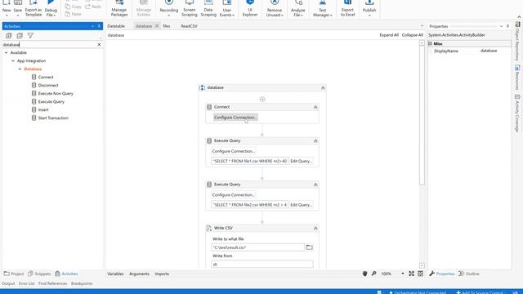Browse for Write CSV file
The image size is (523, 294).
(309, 247)
